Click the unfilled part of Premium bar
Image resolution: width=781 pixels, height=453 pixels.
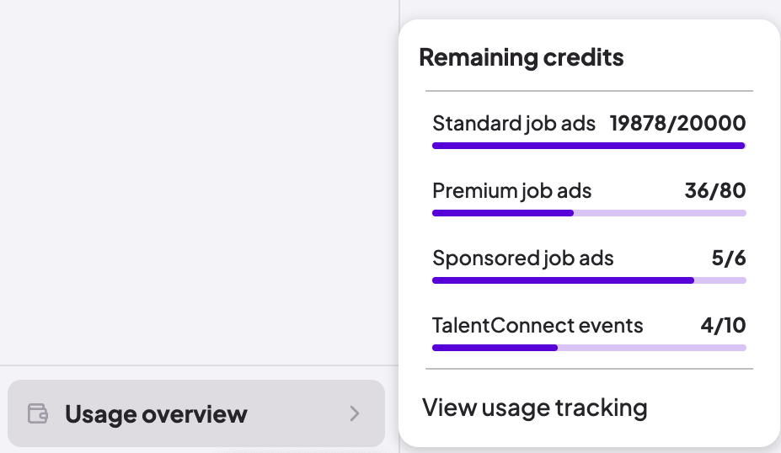(x=660, y=213)
